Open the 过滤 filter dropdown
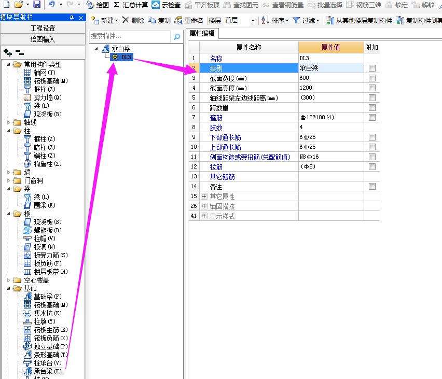The height and width of the screenshot is (379, 442). tap(306, 20)
